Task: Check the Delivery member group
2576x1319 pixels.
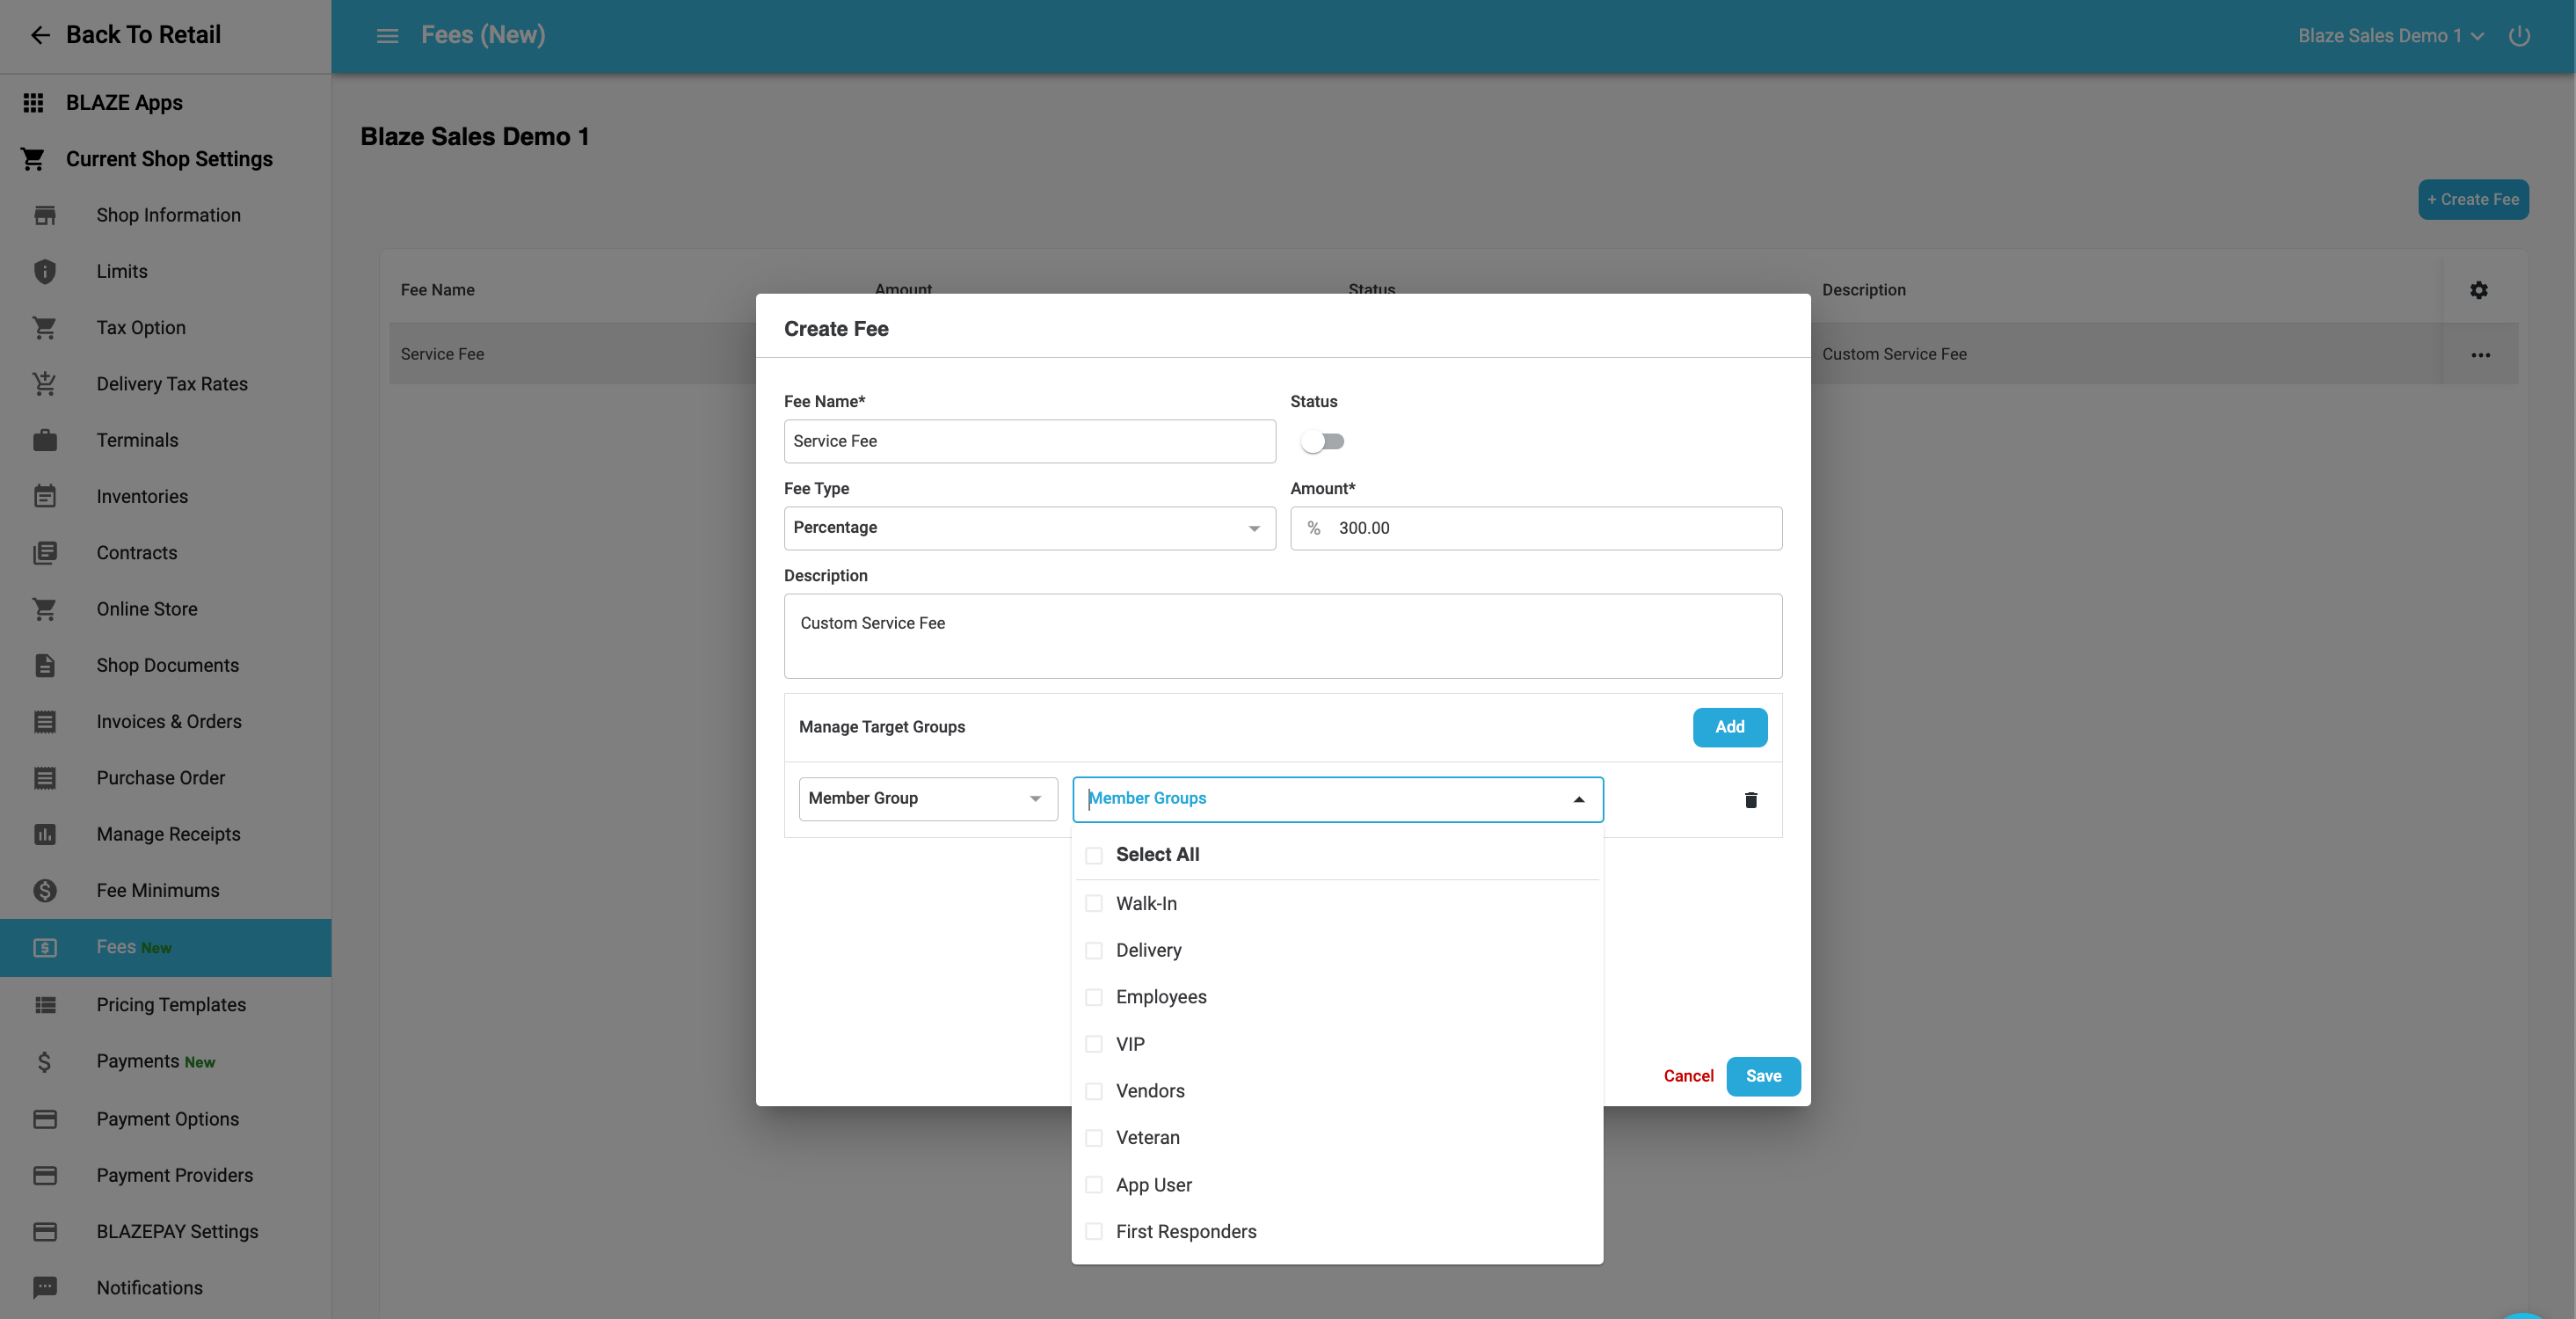Action: [x=1094, y=950]
